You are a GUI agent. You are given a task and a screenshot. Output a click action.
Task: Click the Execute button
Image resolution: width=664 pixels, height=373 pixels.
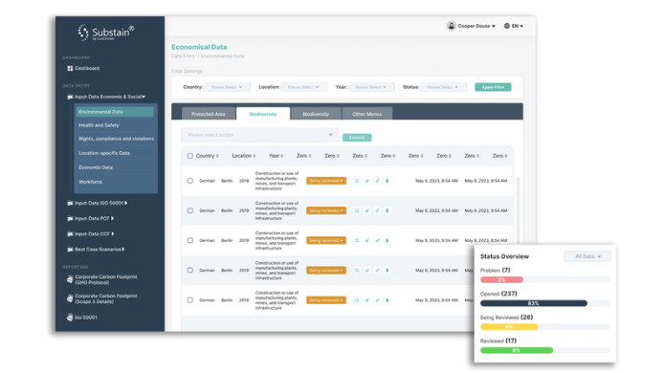click(x=357, y=138)
